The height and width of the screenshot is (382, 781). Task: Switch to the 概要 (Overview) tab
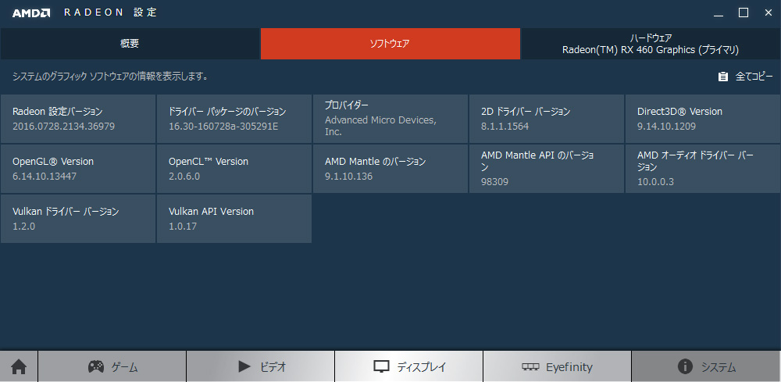pyautogui.click(x=130, y=44)
